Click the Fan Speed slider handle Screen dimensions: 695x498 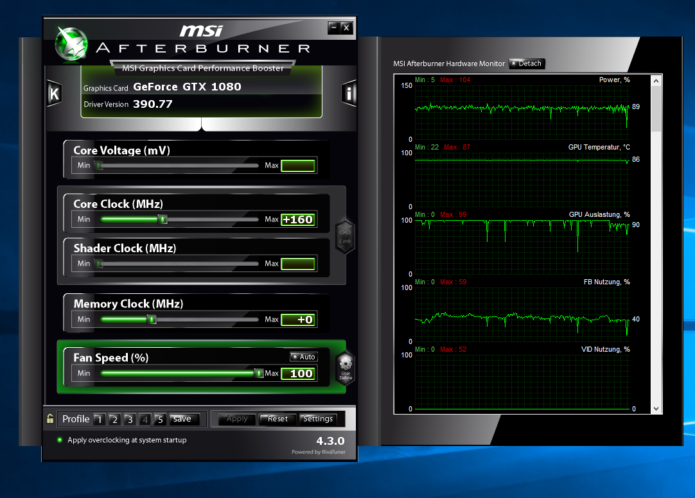click(260, 373)
